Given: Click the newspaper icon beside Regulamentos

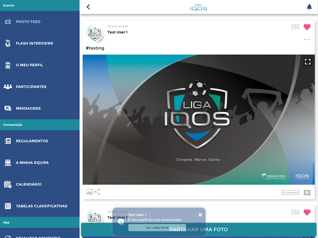Looking at the screenshot, I should [8, 141].
